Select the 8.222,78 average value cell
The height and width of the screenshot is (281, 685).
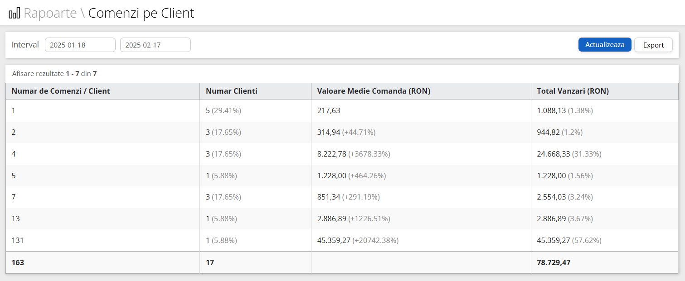[x=331, y=154]
